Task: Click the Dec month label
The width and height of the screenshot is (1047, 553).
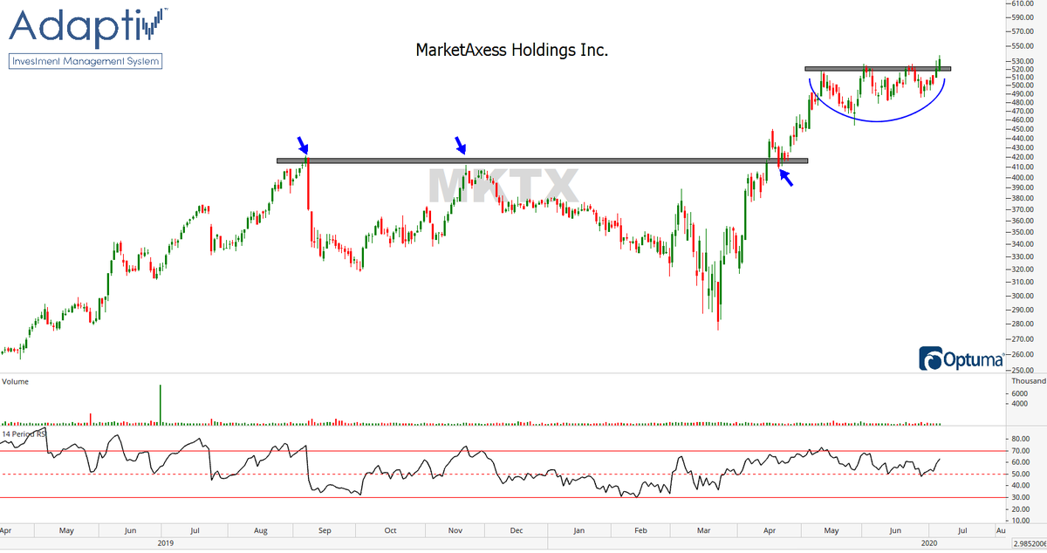Action: (x=517, y=529)
